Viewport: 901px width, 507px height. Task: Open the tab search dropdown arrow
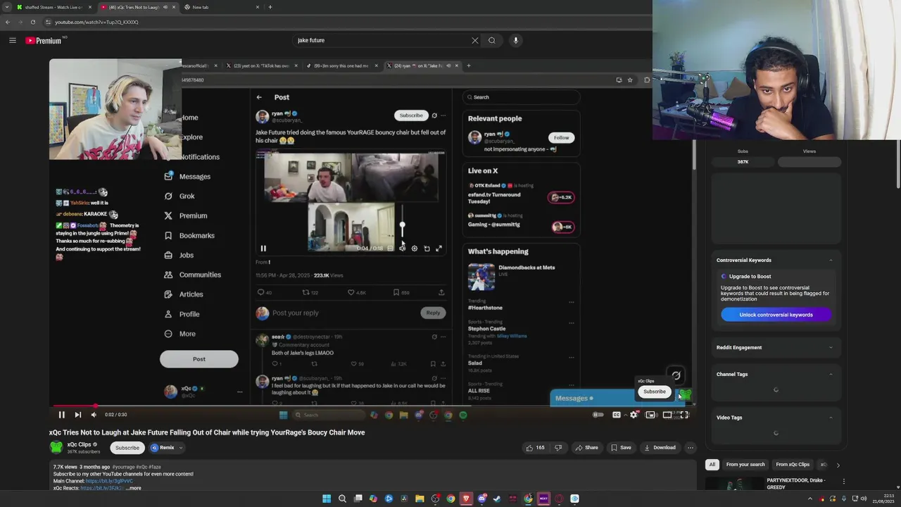(x=7, y=7)
